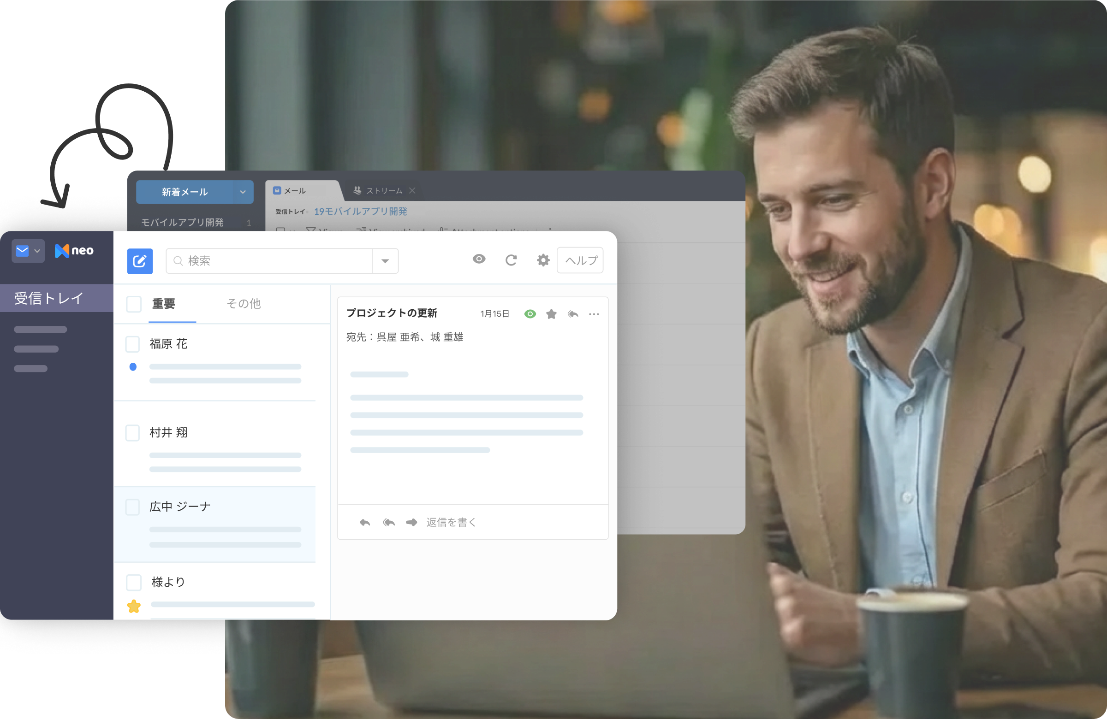The width and height of the screenshot is (1107, 719).
Task: Expand the 新着メール button dropdown arrow
Action: (243, 192)
